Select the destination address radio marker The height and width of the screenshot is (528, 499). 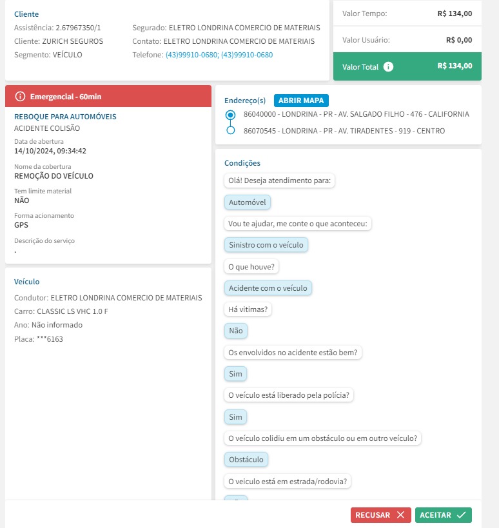pos(231,131)
